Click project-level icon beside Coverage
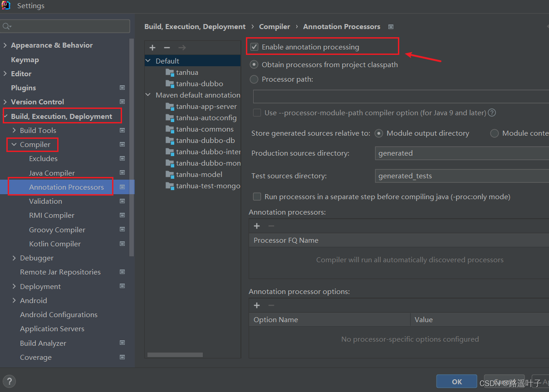 point(122,357)
